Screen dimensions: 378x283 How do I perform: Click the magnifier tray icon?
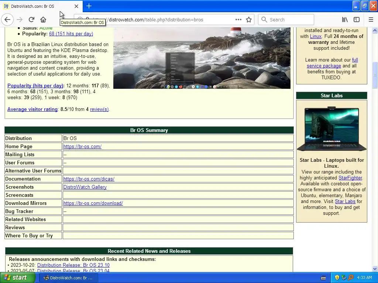coord(351,277)
